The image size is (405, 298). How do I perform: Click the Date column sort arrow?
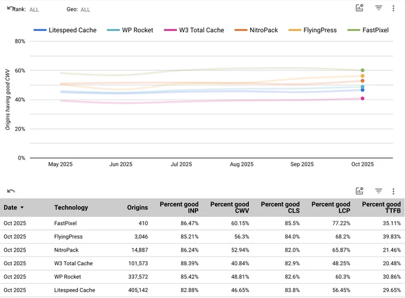click(x=22, y=207)
